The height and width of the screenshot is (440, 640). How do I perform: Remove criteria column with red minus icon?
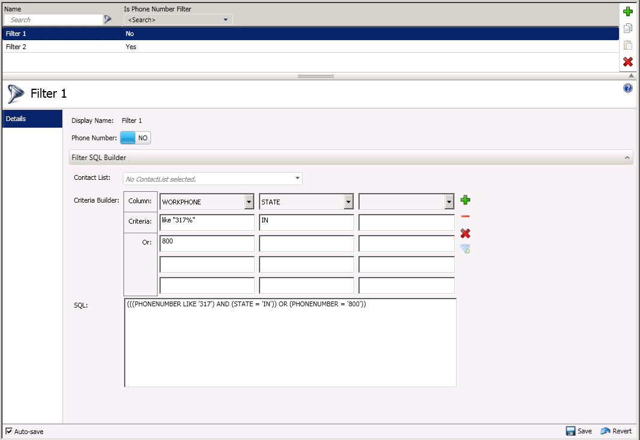pos(465,216)
